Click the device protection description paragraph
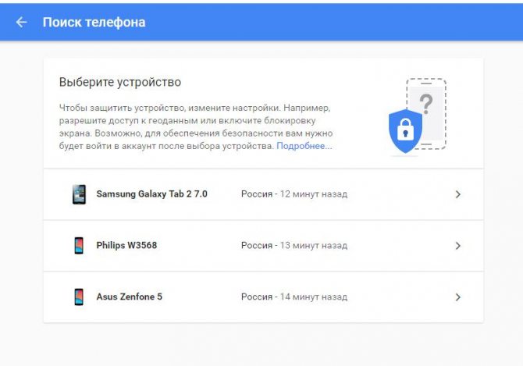This screenshot has width=523, height=366. click(x=195, y=126)
